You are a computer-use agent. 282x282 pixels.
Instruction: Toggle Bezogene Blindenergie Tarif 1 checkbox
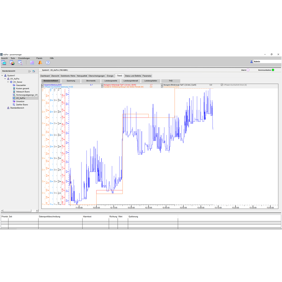click(x=162, y=85)
